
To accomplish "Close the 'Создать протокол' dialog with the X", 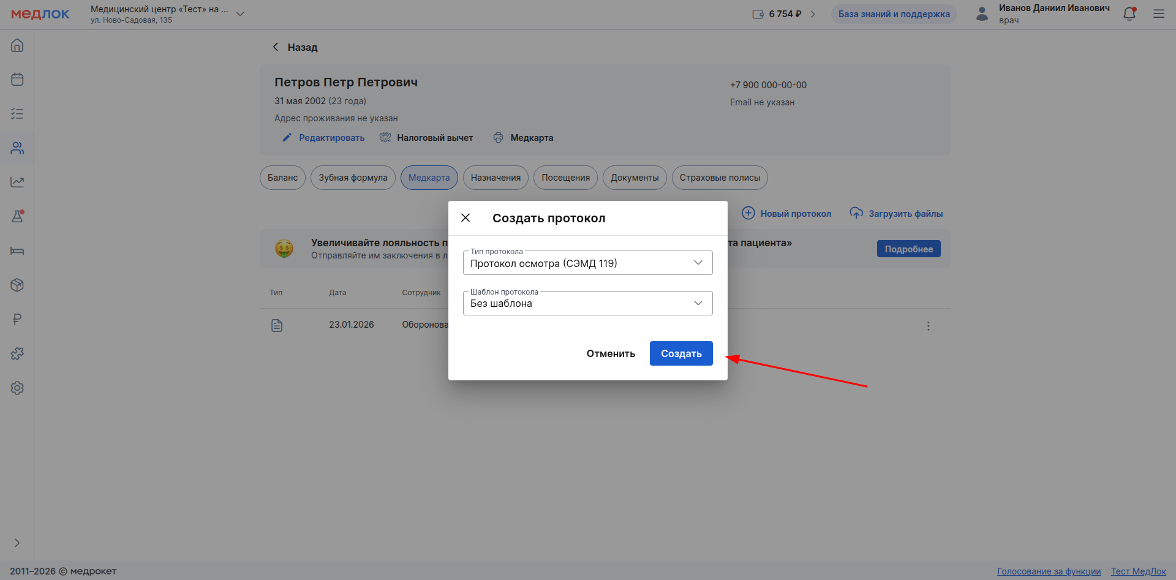I will (x=466, y=218).
